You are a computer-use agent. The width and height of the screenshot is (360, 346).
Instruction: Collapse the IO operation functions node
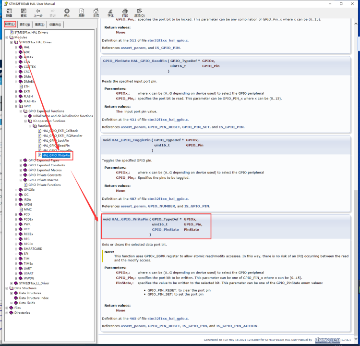click(x=25, y=121)
